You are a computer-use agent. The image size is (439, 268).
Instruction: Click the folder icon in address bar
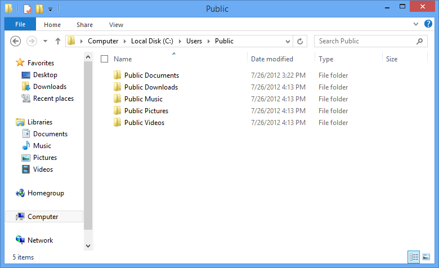[x=71, y=41]
